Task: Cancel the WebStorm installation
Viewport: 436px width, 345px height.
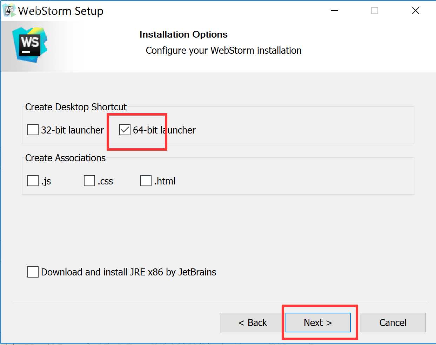Action: [x=393, y=323]
